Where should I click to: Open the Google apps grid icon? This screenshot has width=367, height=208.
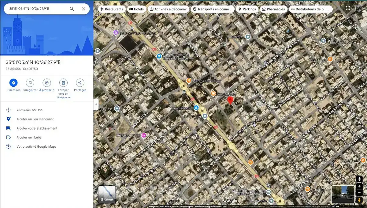348,9
